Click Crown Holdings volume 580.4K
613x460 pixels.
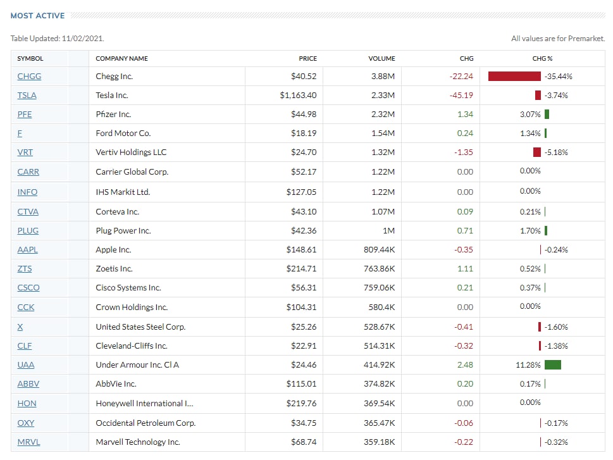click(x=381, y=307)
